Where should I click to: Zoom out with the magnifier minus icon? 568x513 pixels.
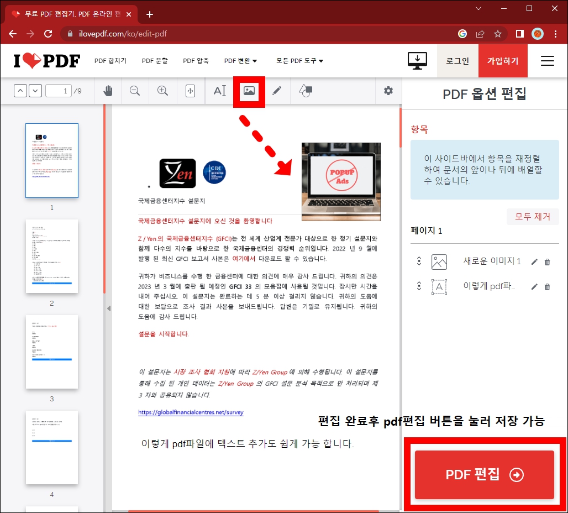coord(135,91)
